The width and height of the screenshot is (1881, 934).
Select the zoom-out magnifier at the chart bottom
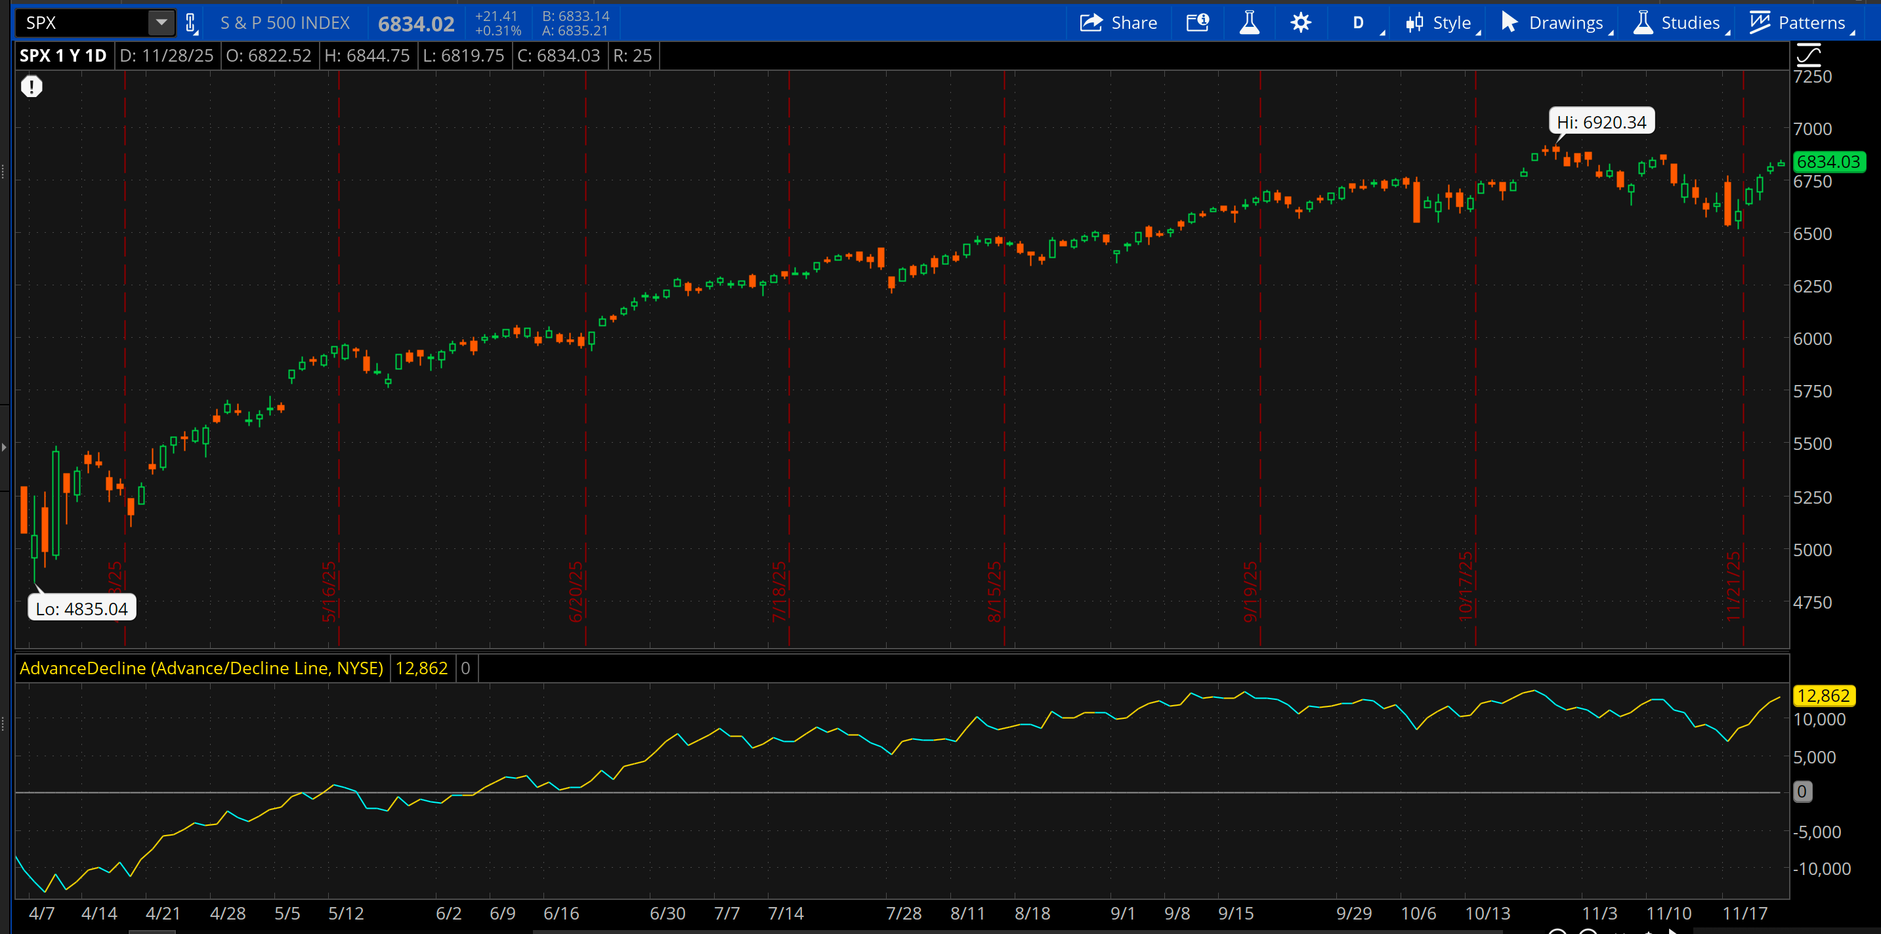(1588, 932)
